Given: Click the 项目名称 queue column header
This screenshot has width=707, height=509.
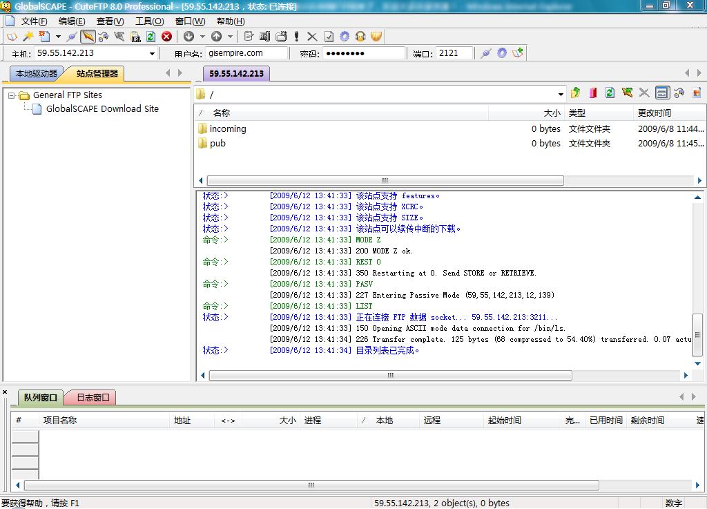Looking at the screenshot, I should tap(104, 420).
